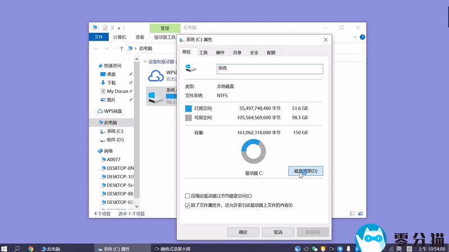The width and height of the screenshot is (449, 252).
Task: Open the recent locations dropdown arrow
Action: pyautogui.click(x=114, y=49)
